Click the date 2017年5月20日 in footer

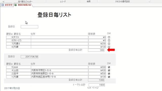[12, 88]
